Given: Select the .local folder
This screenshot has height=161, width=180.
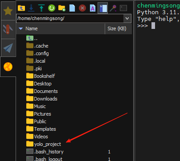Looking at the screenshot, I should pos(36,61).
